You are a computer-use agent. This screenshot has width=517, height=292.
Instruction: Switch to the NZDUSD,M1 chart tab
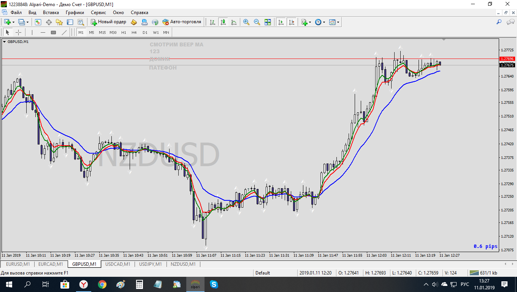183,264
